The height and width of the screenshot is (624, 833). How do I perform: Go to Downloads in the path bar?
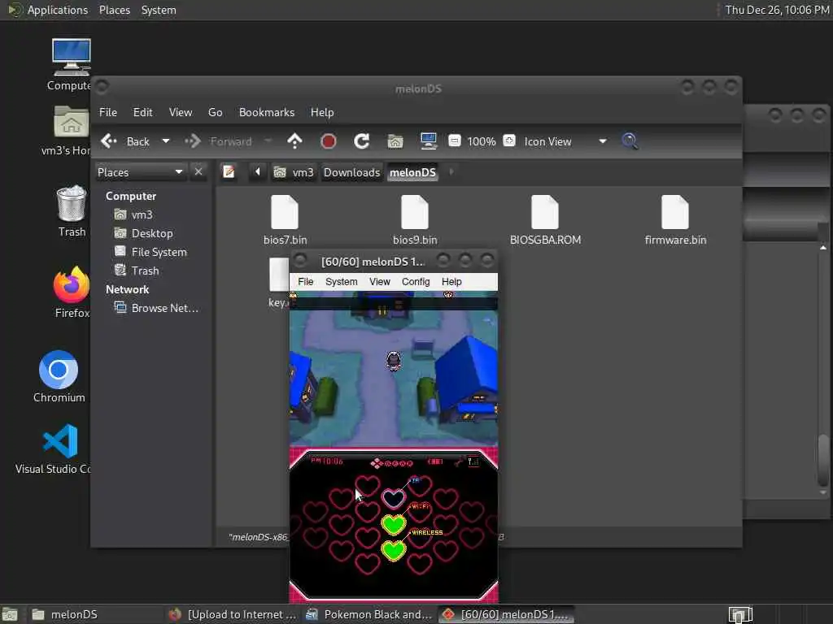pos(351,172)
